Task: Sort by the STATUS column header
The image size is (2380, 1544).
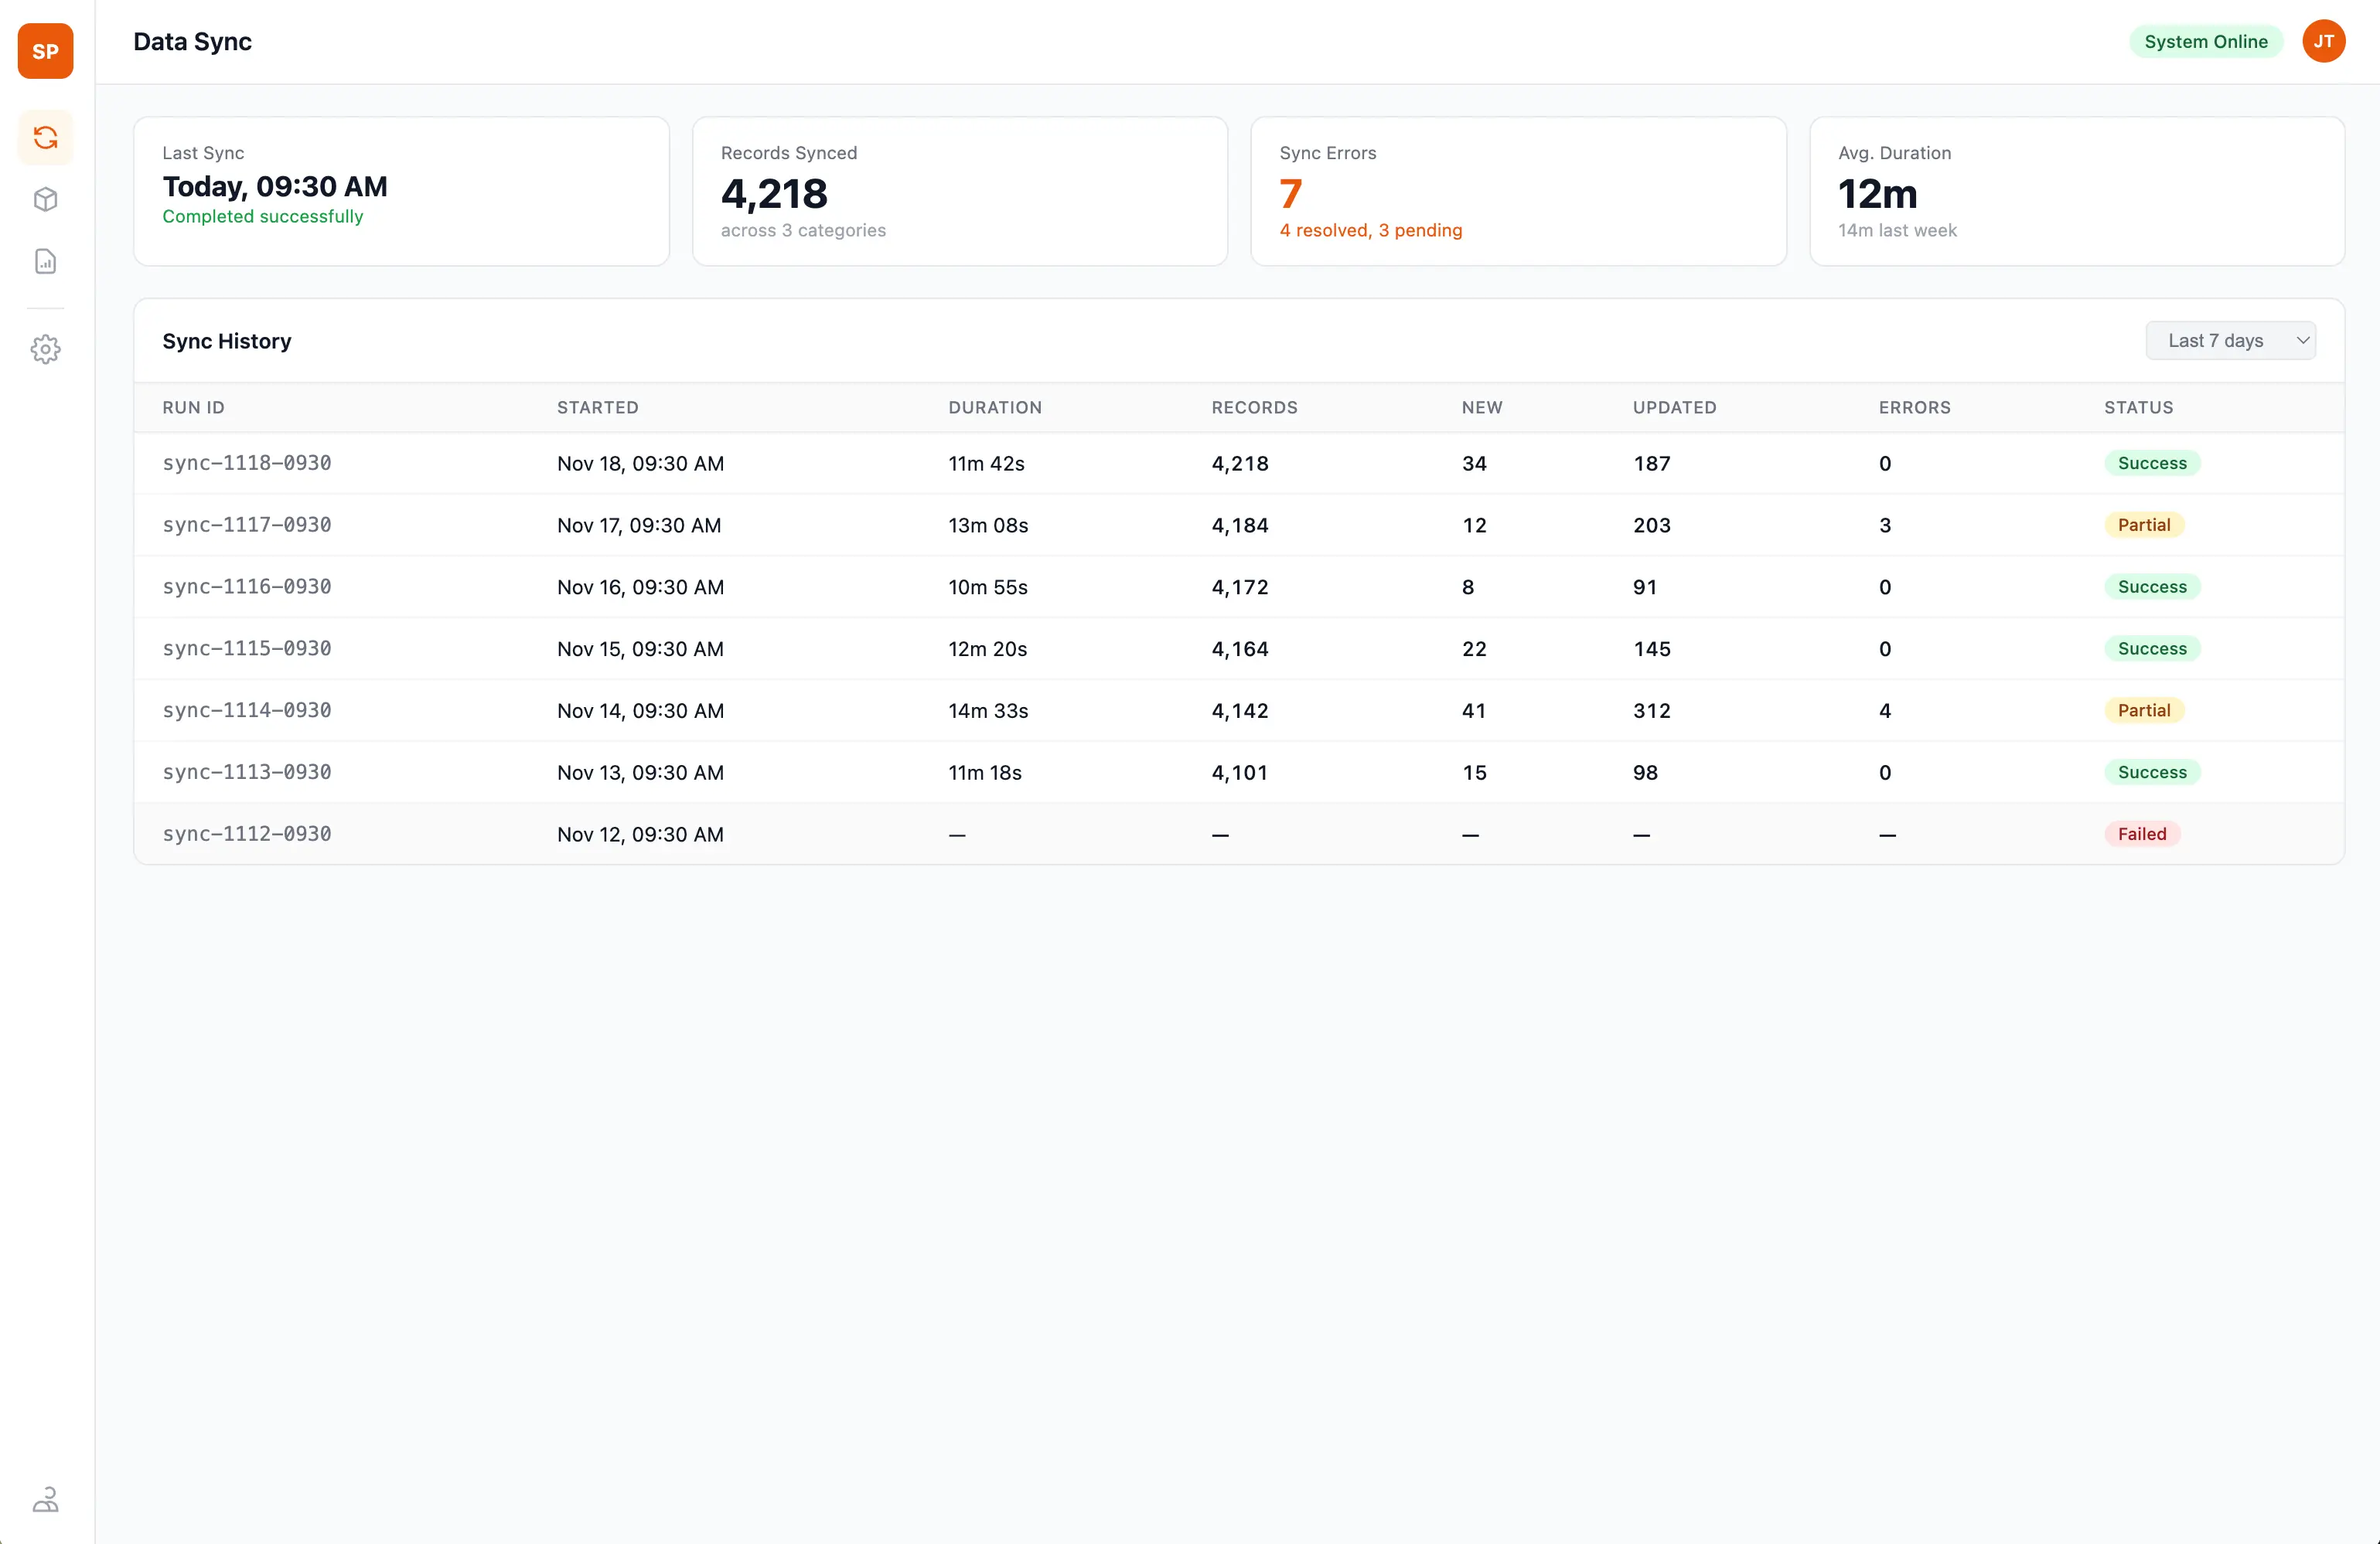Action: point(2138,406)
